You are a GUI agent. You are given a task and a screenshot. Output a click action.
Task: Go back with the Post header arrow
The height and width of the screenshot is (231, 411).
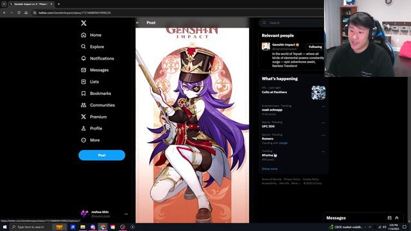coord(138,23)
